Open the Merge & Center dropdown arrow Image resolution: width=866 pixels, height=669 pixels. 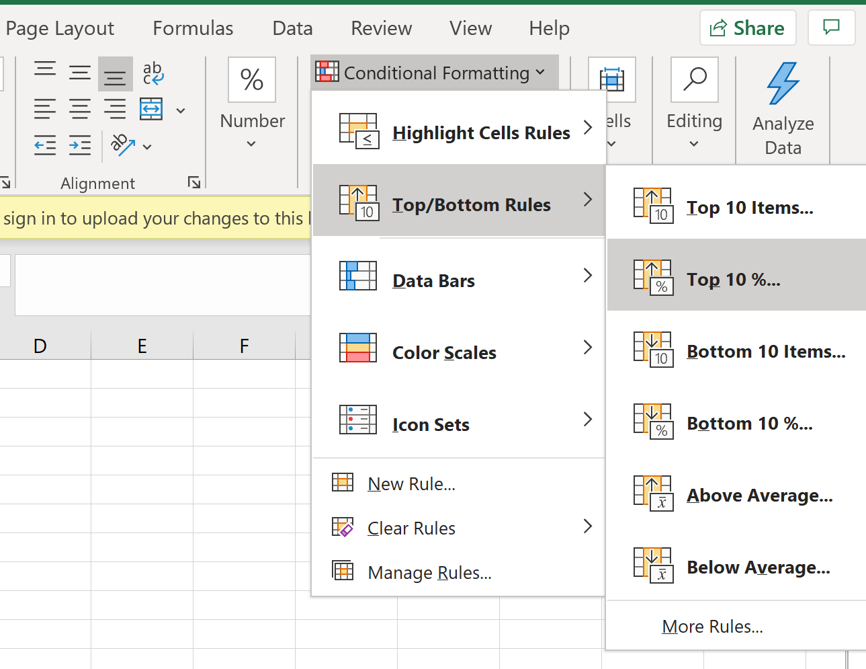tap(180, 109)
